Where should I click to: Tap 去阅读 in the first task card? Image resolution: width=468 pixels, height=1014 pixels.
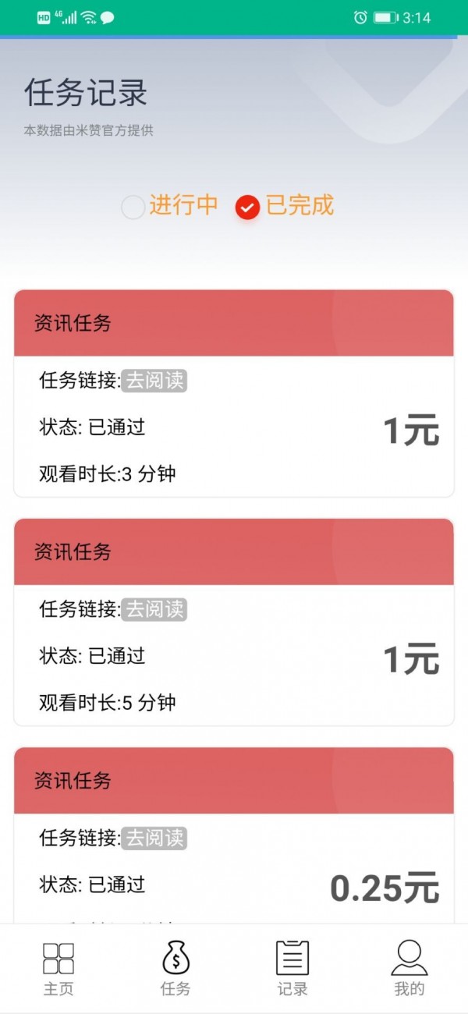point(154,381)
